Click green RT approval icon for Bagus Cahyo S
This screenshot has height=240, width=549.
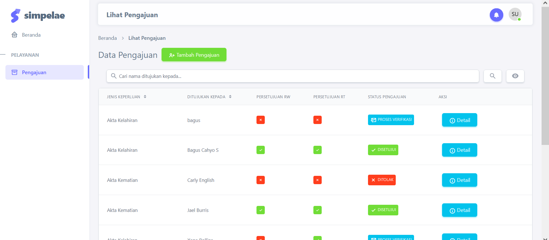tap(317, 150)
